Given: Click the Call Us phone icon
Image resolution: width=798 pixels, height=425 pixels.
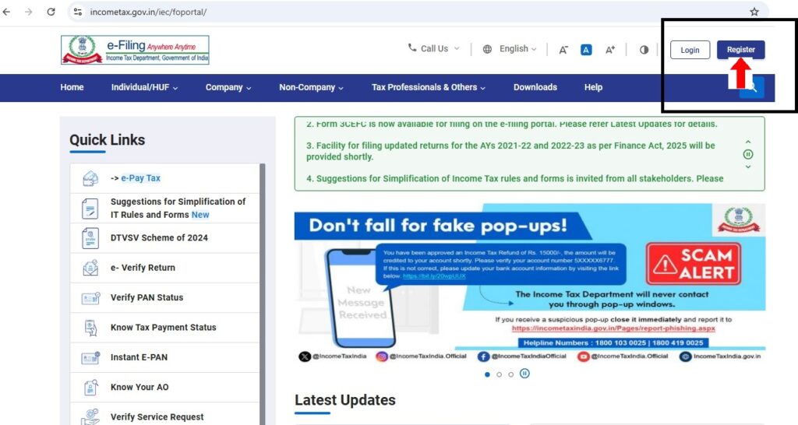Looking at the screenshot, I should tap(411, 47).
